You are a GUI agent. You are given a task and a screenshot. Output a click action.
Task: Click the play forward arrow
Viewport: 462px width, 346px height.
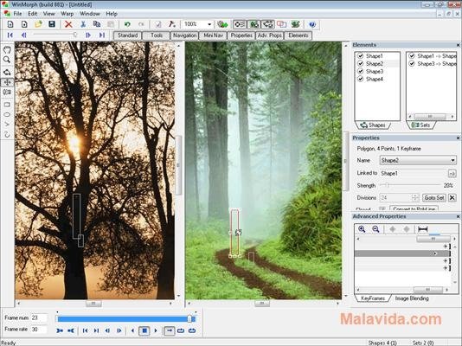[156, 330]
